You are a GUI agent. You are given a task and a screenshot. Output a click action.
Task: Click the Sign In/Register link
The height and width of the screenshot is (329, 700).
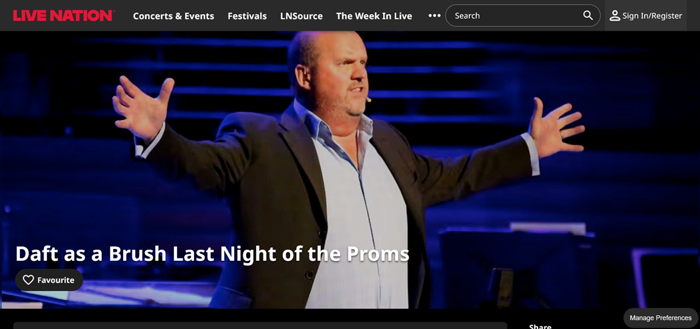[653, 16]
